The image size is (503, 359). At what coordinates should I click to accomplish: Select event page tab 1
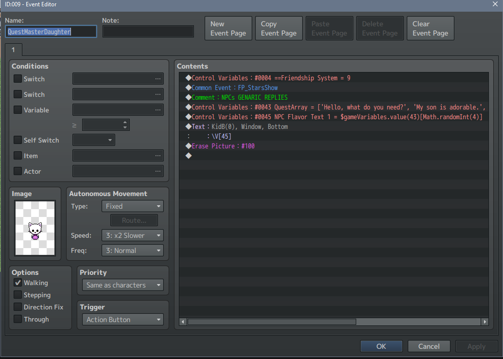tap(14, 50)
